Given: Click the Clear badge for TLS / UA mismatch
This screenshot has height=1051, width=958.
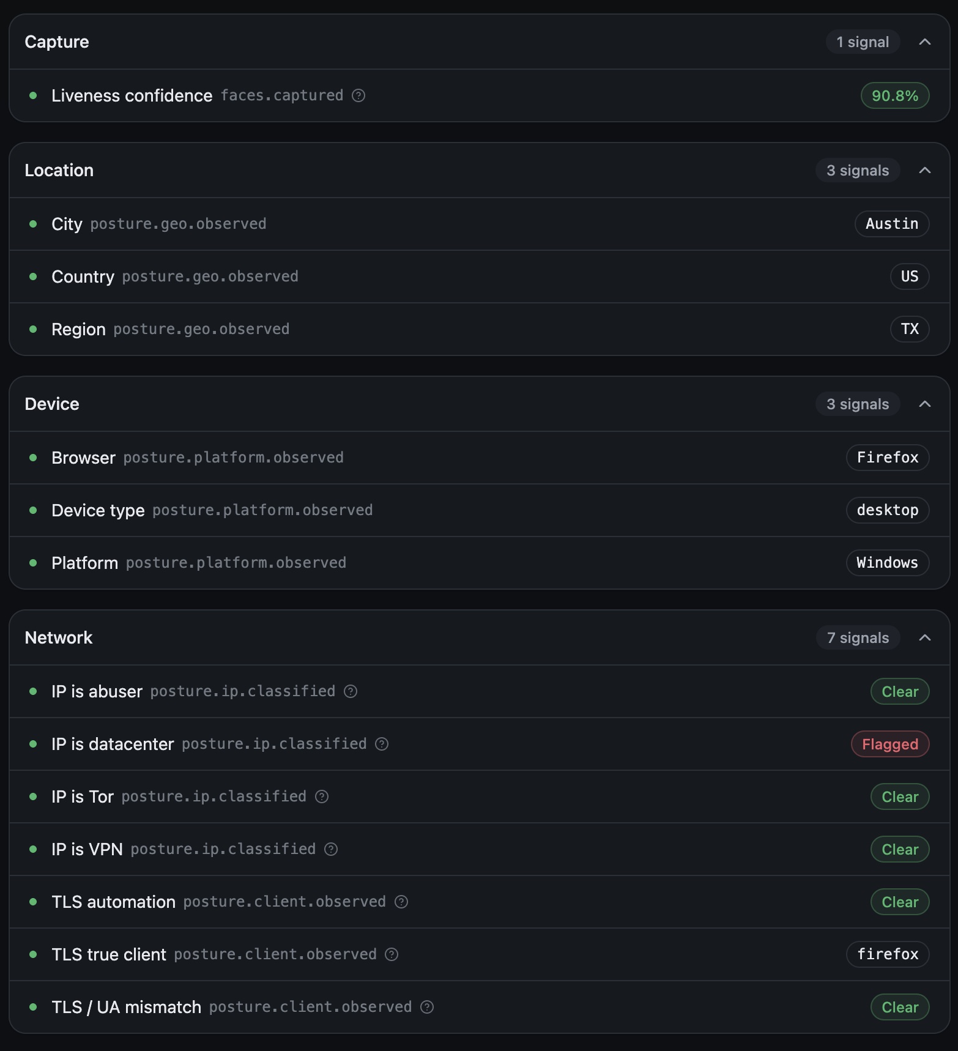Looking at the screenshot, I should pos(900,1007).
